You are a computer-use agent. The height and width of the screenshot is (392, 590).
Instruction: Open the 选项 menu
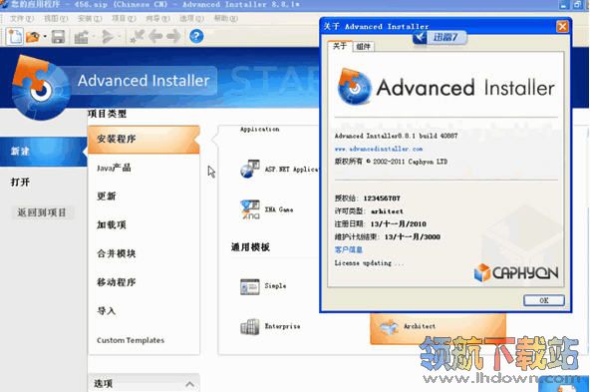pyautogui.click(x=191, y=18)
